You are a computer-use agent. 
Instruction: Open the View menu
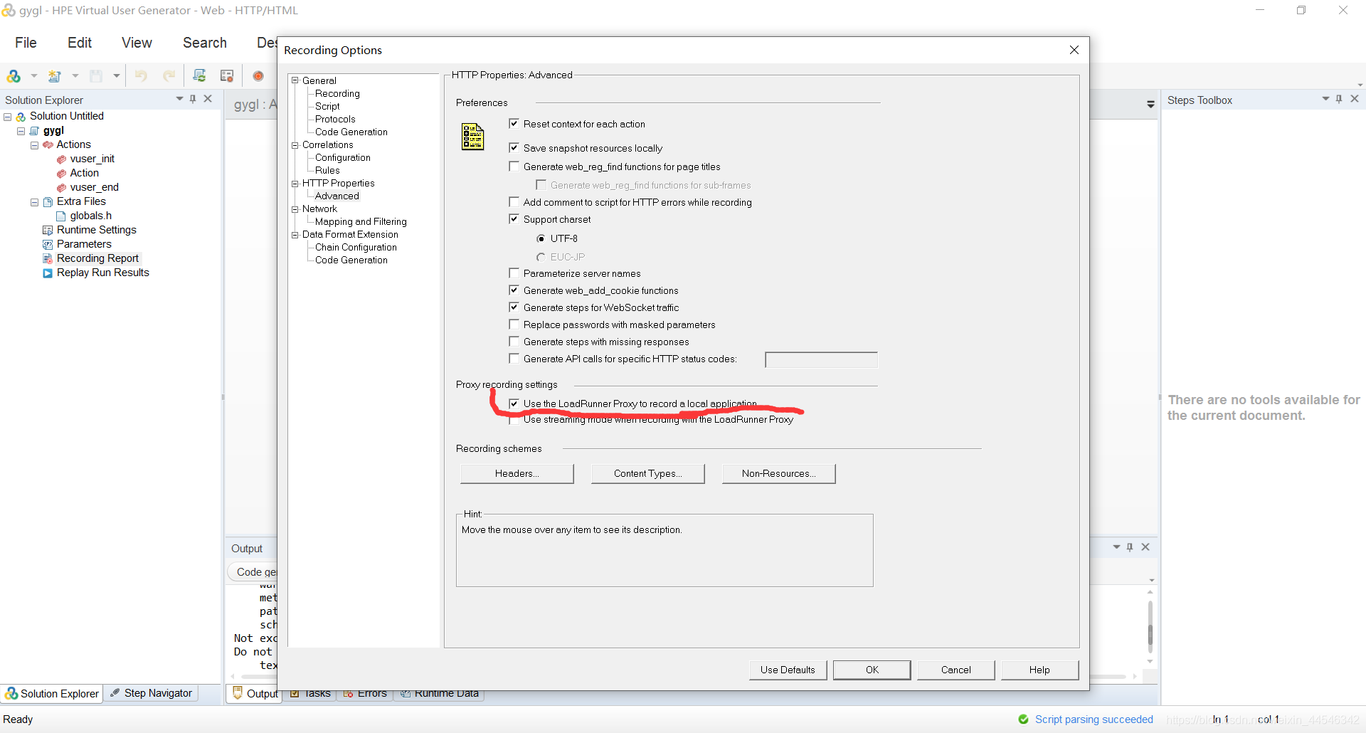[137, 43]
